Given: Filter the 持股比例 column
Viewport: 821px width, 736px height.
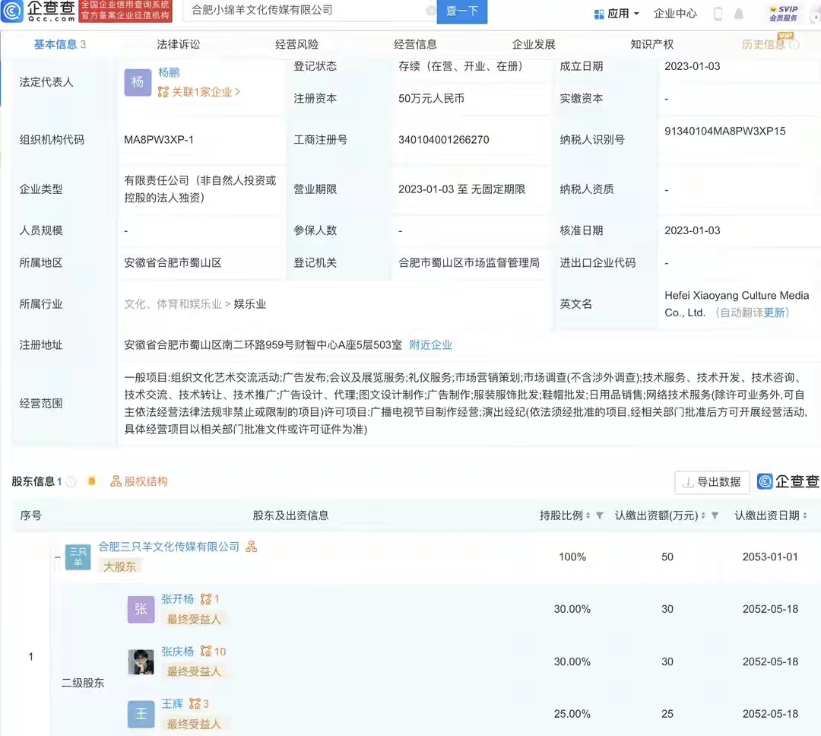Looking at the screenshot, I should (600, 516).
